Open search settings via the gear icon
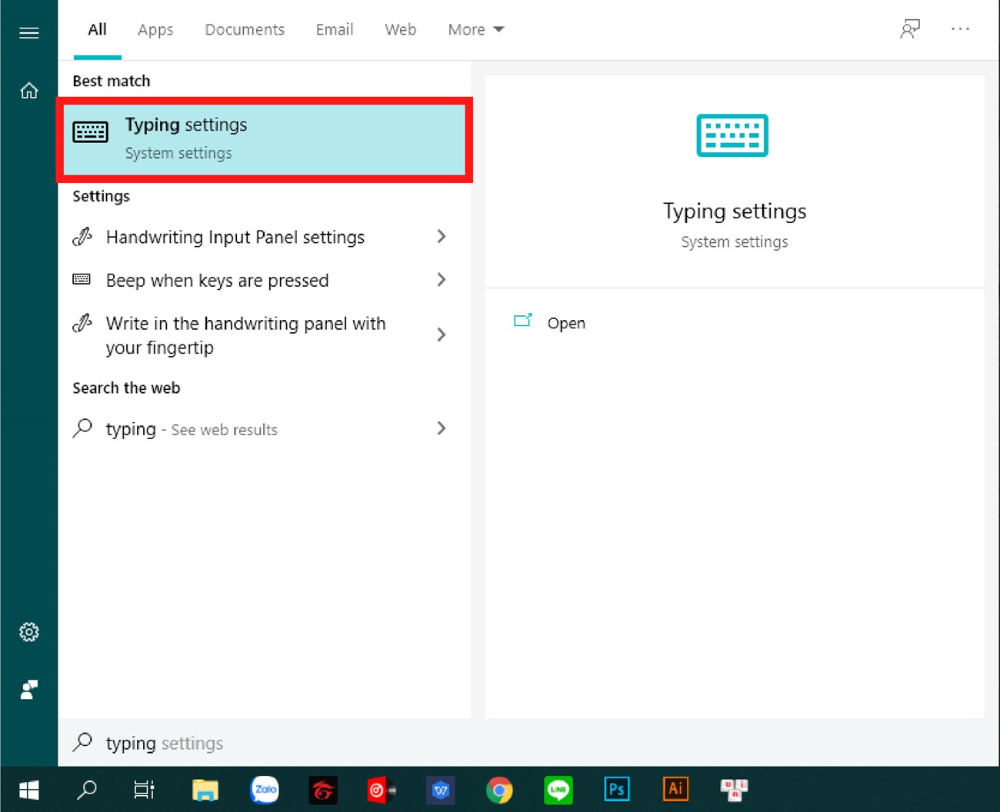This screenshot has height=812, width=1000. [x=29, y=632]
